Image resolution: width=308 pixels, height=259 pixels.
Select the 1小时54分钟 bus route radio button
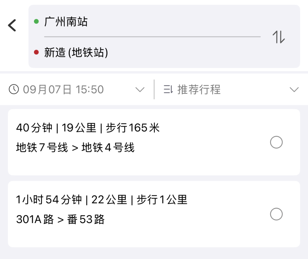pyautogui.click(x=276, y=214)
